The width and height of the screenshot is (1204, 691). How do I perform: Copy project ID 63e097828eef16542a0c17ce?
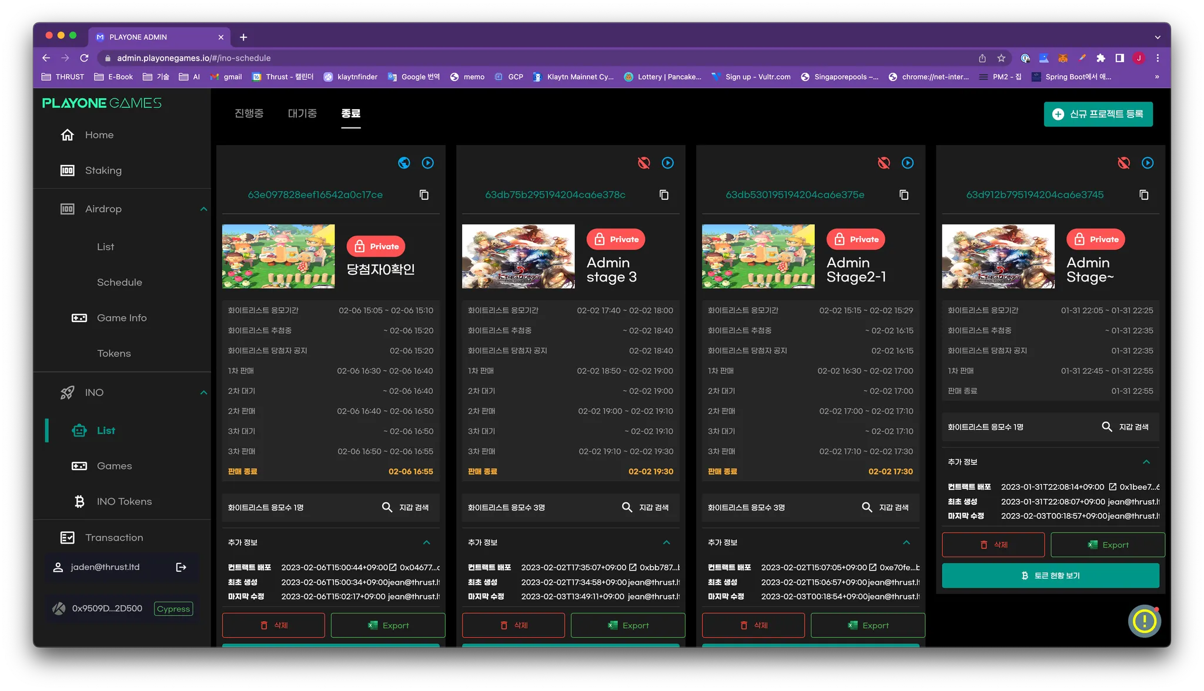coord(424,194)
